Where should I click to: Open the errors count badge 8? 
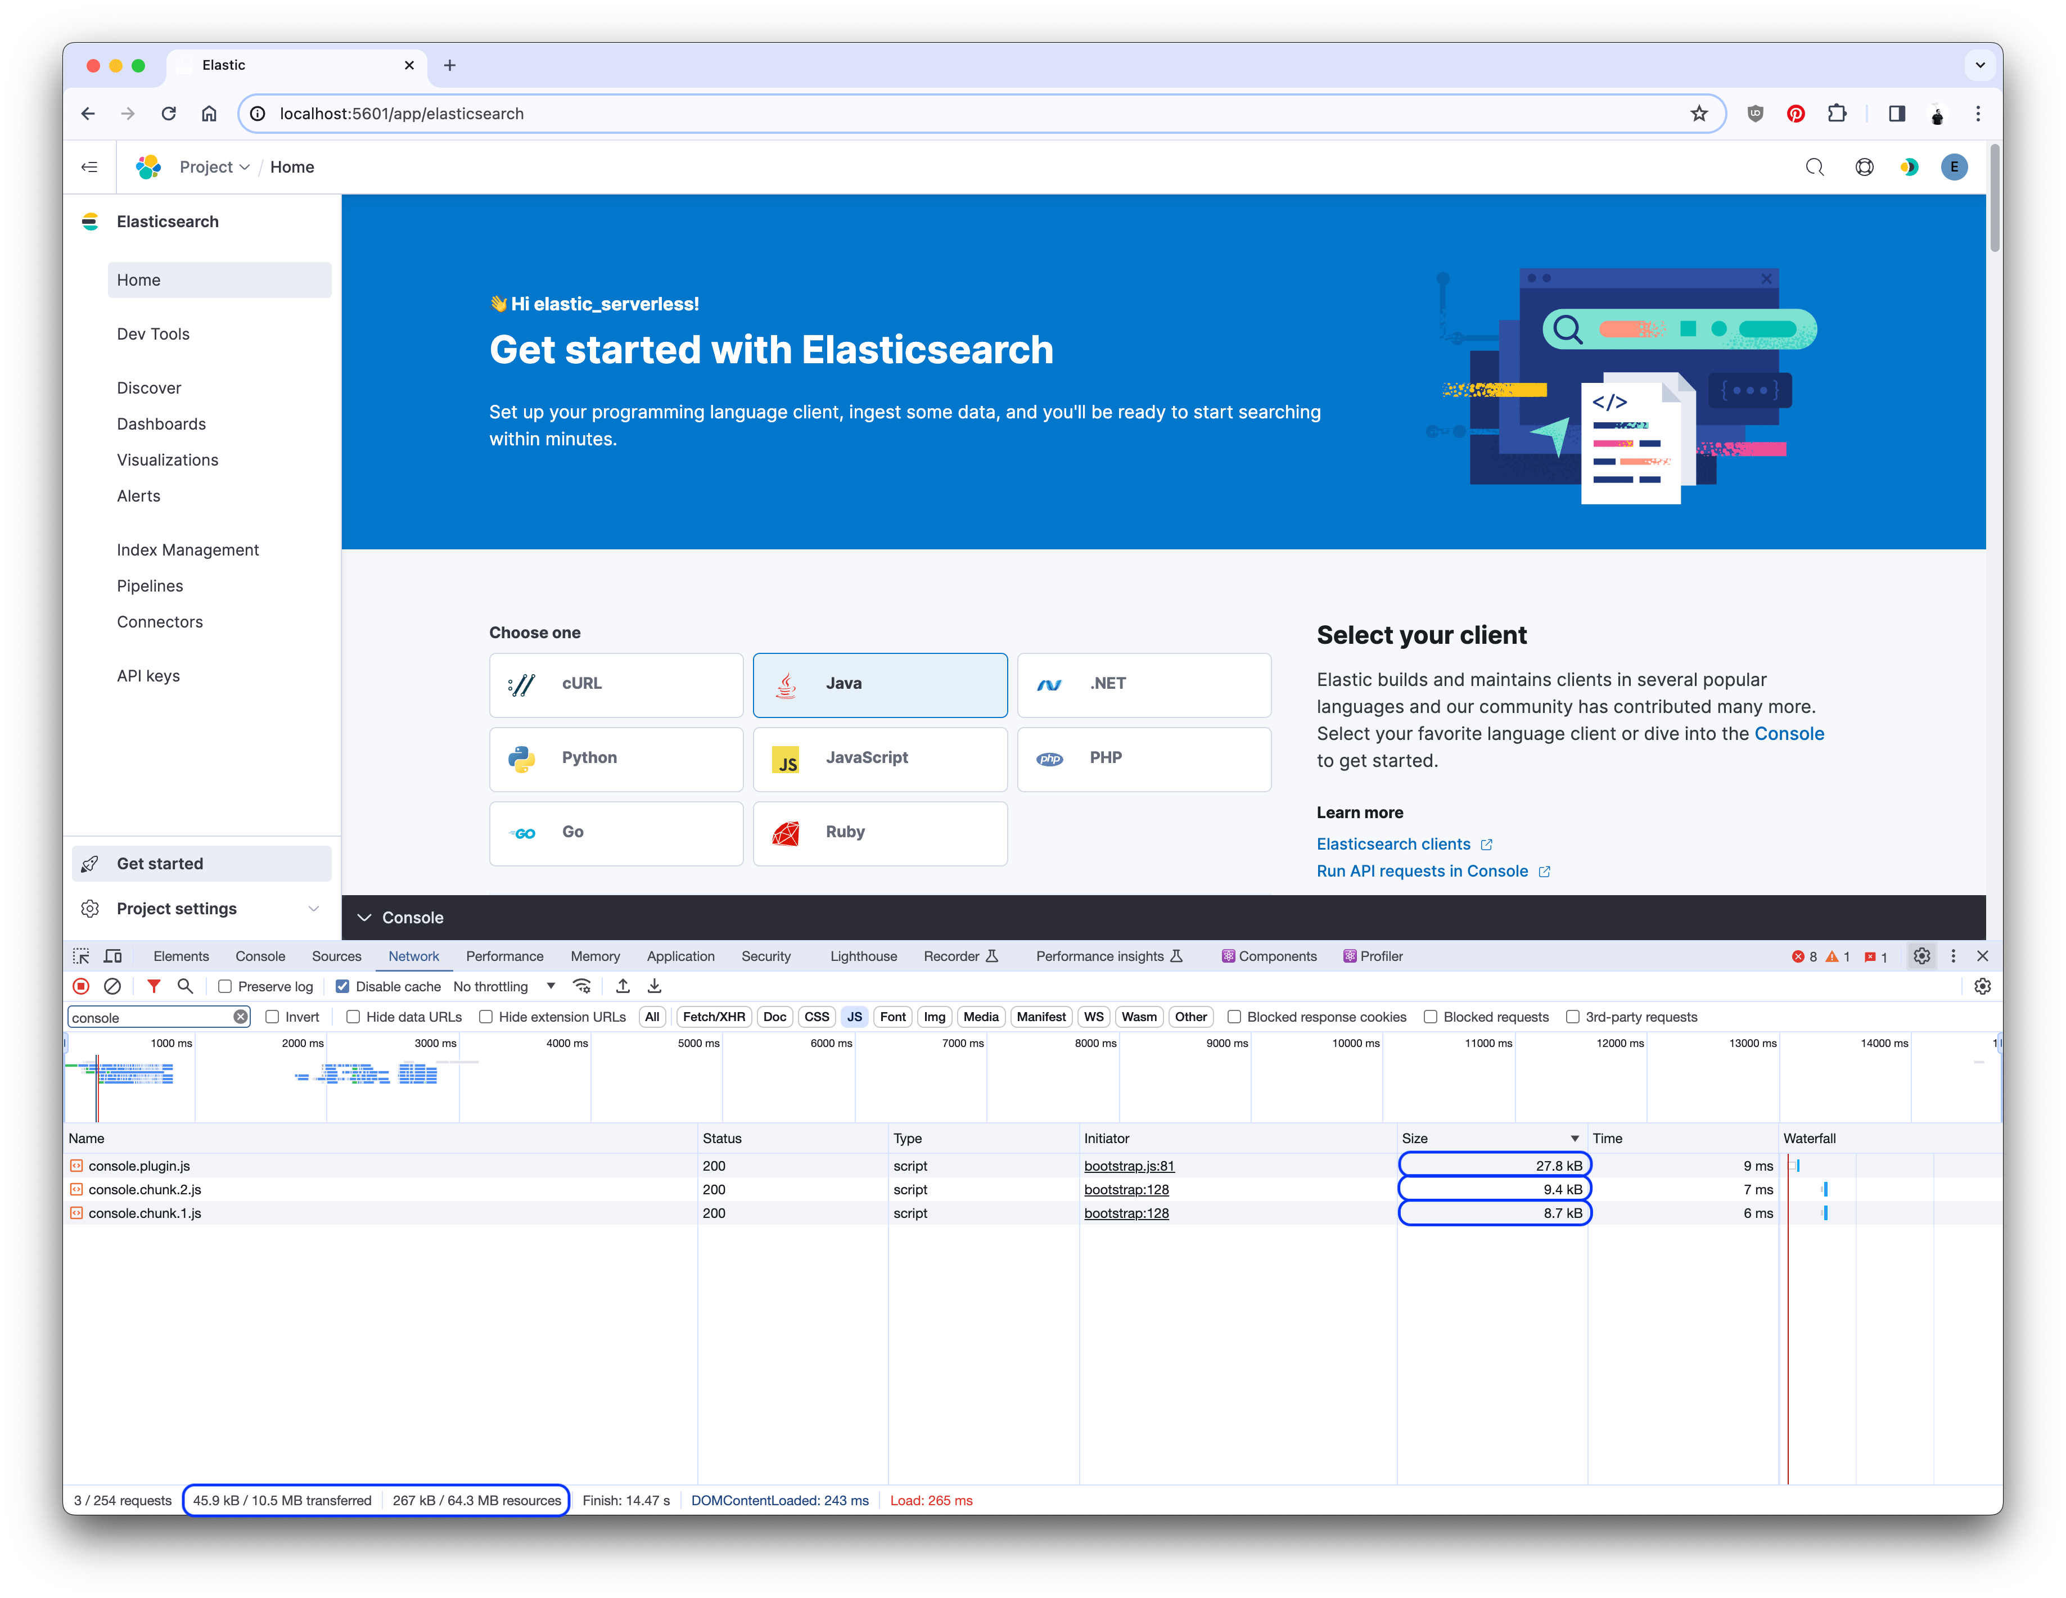point(1805,956)
